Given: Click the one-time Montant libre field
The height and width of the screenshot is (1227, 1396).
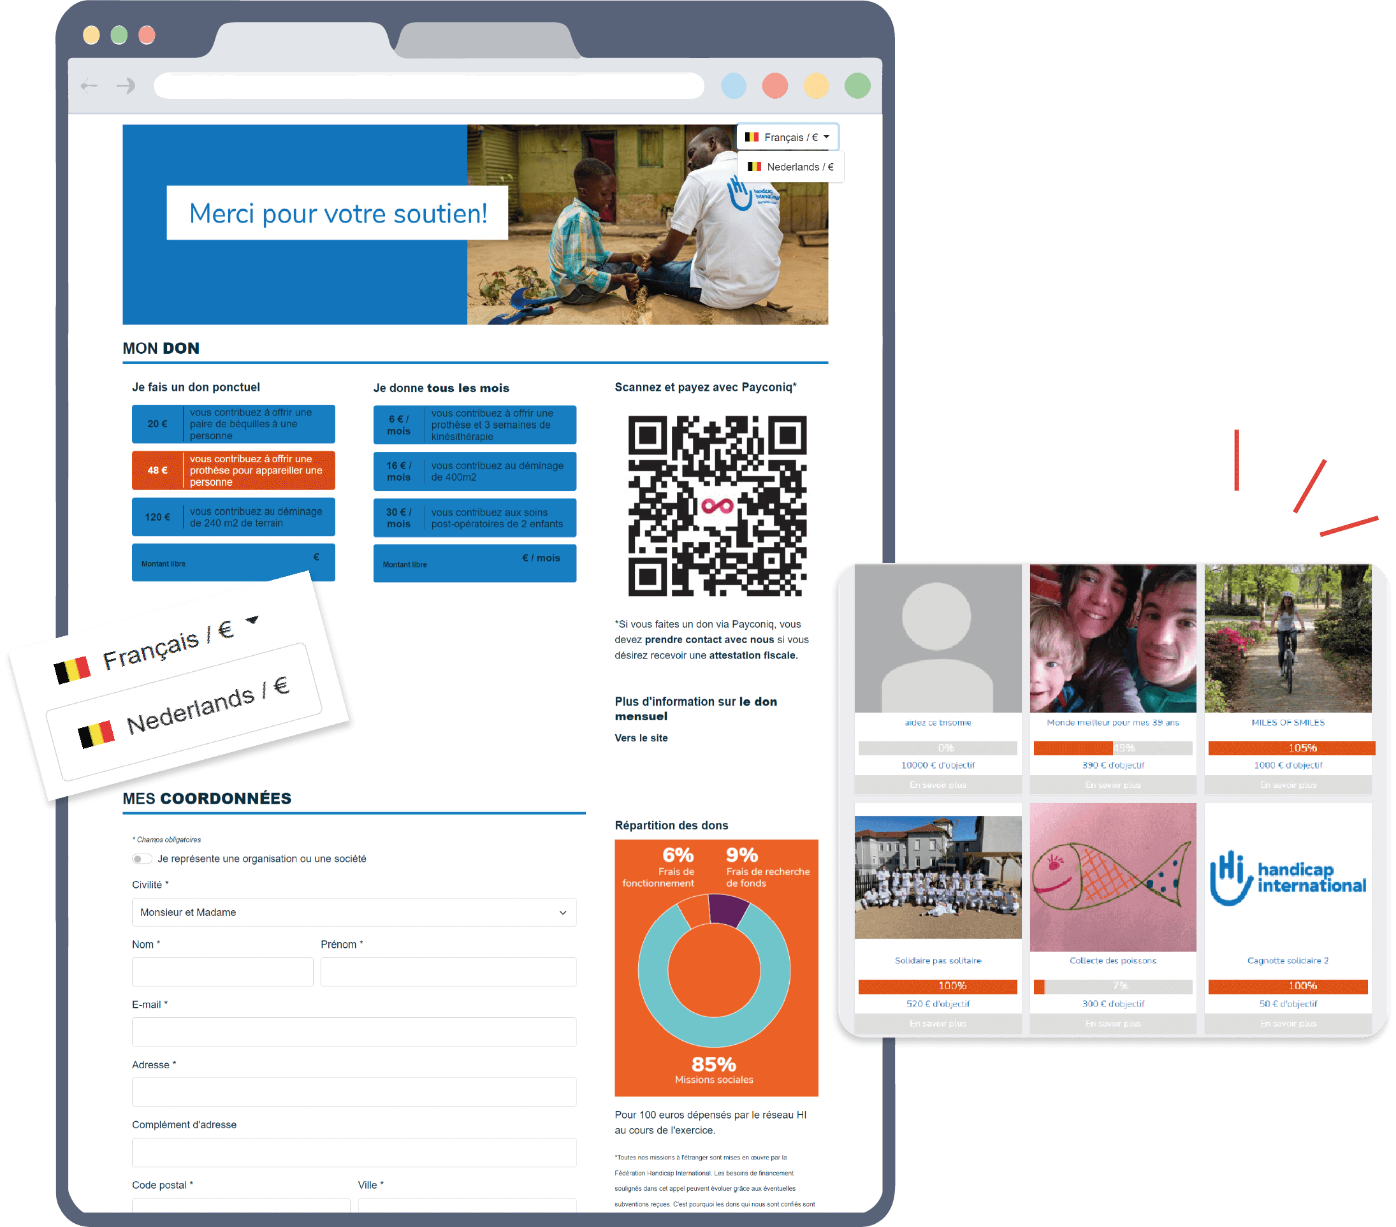Looking at the screenshot, I should (233, 563).
